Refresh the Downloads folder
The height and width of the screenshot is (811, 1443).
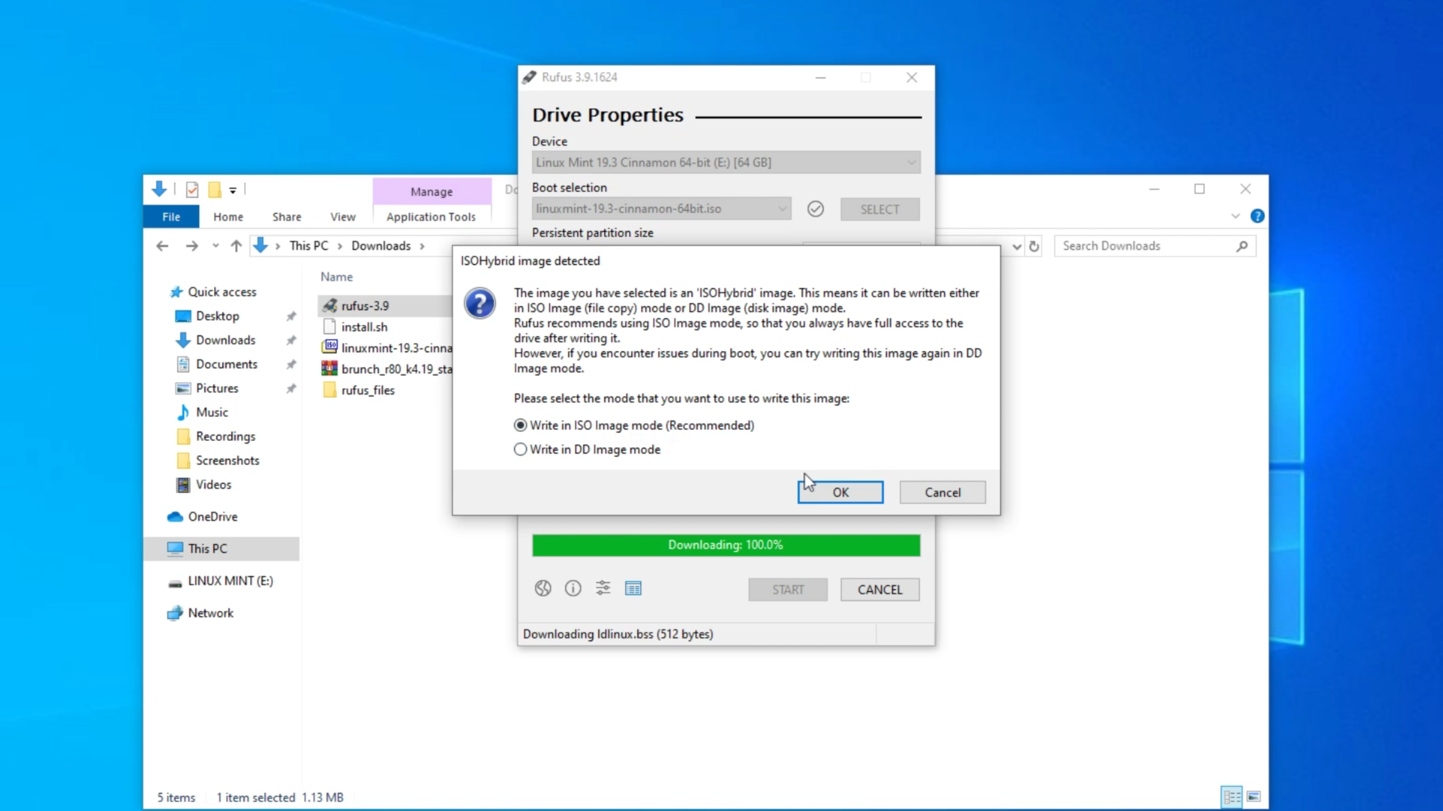(1034, 247)
